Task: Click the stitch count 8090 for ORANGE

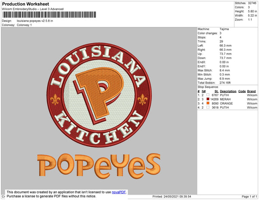Action: click(x=215, y=103)
